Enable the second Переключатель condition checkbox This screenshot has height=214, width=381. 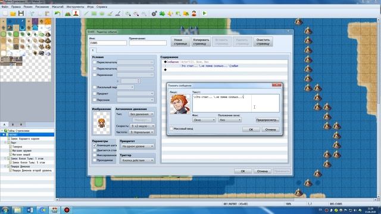tap(95, 69)
